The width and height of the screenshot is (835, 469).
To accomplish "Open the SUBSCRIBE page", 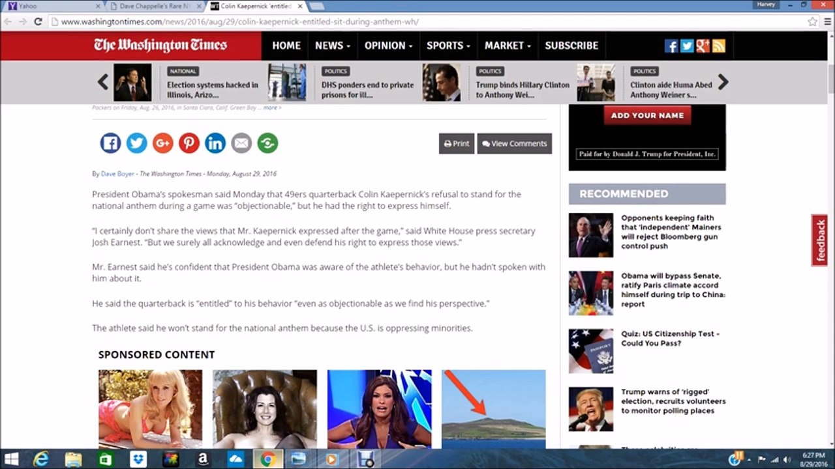I will pos(571,46).
